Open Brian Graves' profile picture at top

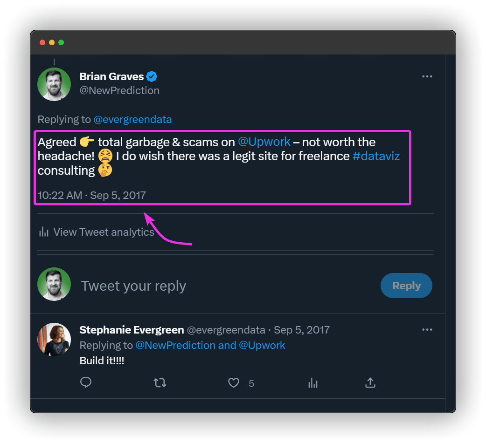tap(54, 84)
